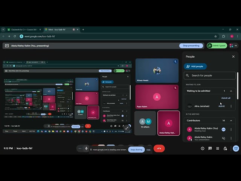Click Stop presenting in top banner
Viewport: 241px width, 181px height.
pos(191,46)
